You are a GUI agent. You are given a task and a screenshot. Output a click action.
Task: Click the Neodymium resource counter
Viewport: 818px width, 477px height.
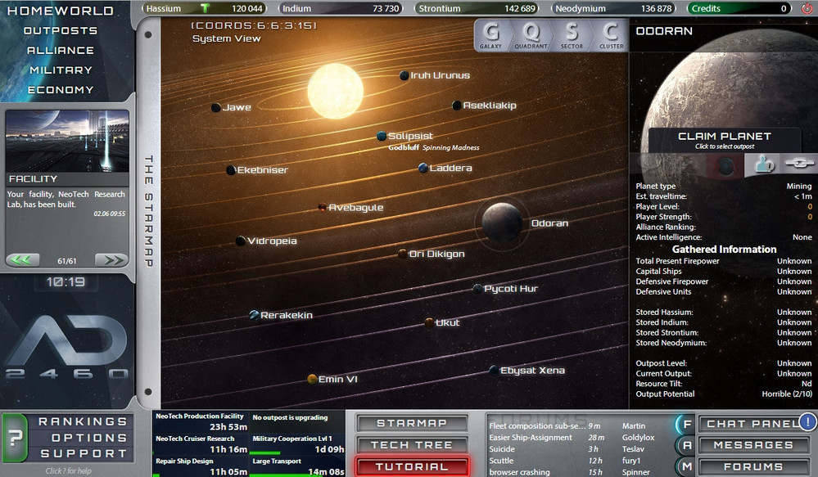click(613, 8)
